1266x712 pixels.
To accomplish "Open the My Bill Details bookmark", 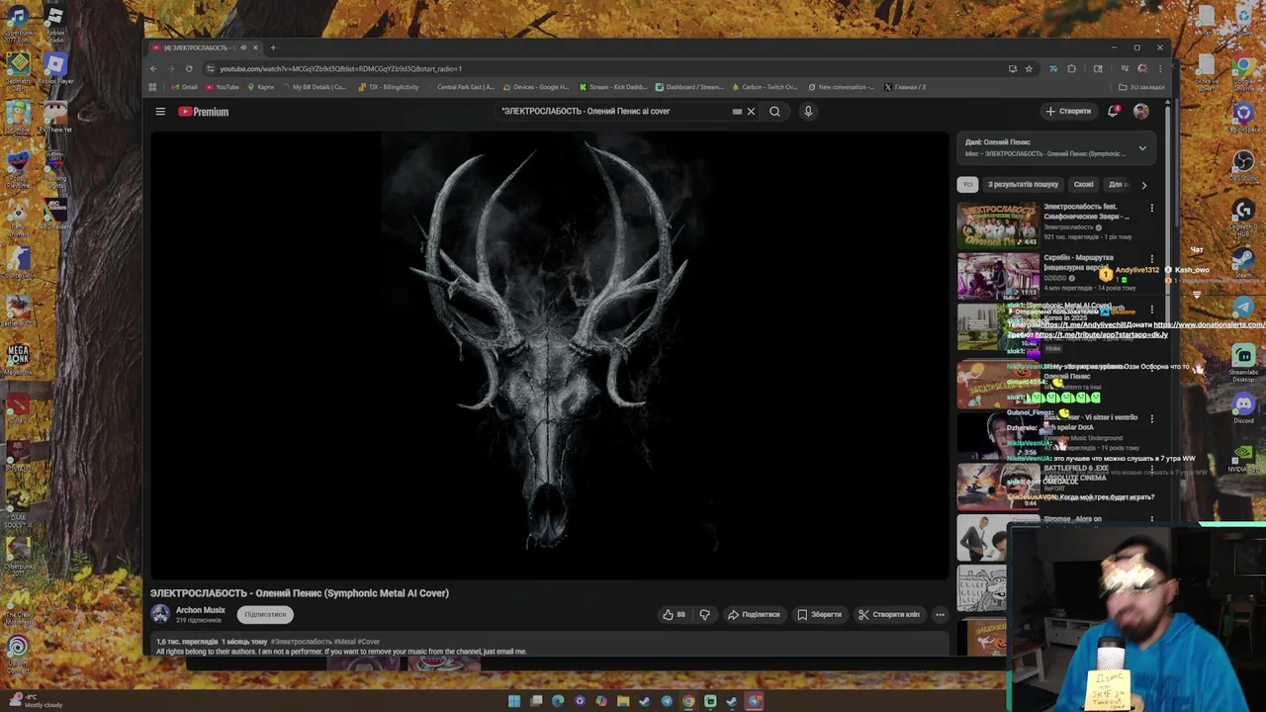I will point(316,87).
